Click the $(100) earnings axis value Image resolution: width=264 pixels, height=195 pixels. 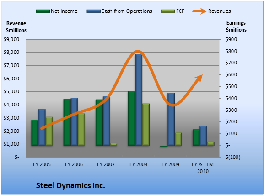(x=233, y=157)
